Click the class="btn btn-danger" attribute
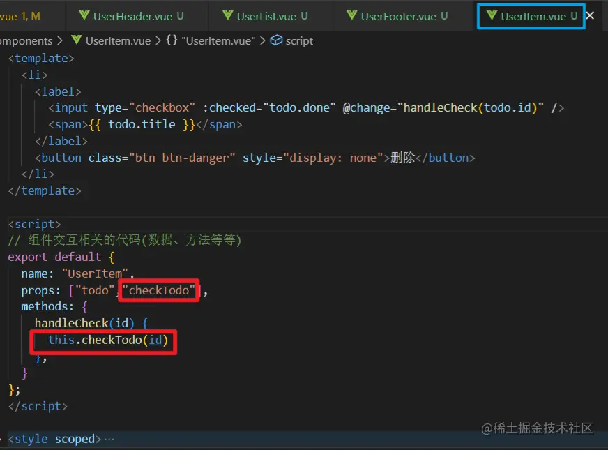 pos(162,158)
